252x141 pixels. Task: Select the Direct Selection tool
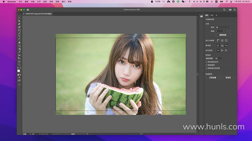(x=19, y=21)
